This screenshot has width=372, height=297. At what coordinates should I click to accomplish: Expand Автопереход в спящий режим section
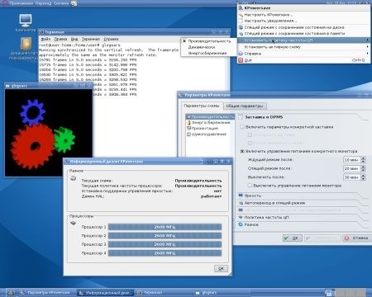(x=303, y=203)
